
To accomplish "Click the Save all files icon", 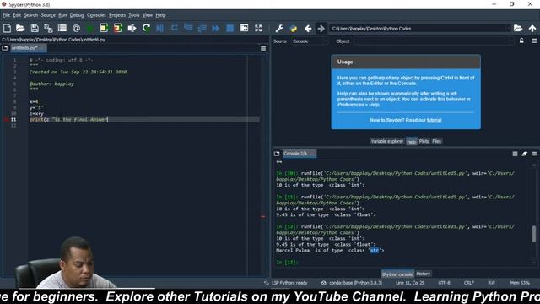I will click(x=48, y=28).
